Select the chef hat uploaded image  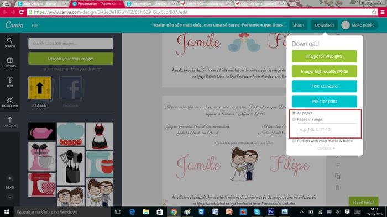tap(71, 134)
